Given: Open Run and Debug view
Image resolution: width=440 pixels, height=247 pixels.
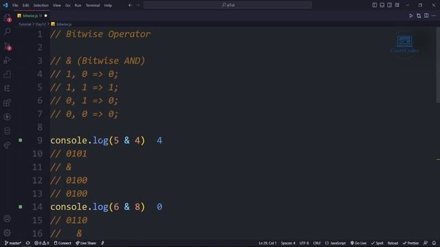Looking at the screenshot, I should coord(8,60).
